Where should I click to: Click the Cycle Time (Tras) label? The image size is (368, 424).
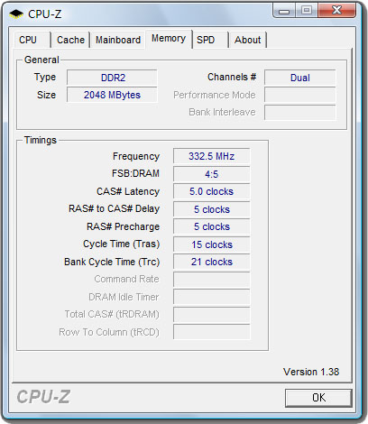point(122,244)
